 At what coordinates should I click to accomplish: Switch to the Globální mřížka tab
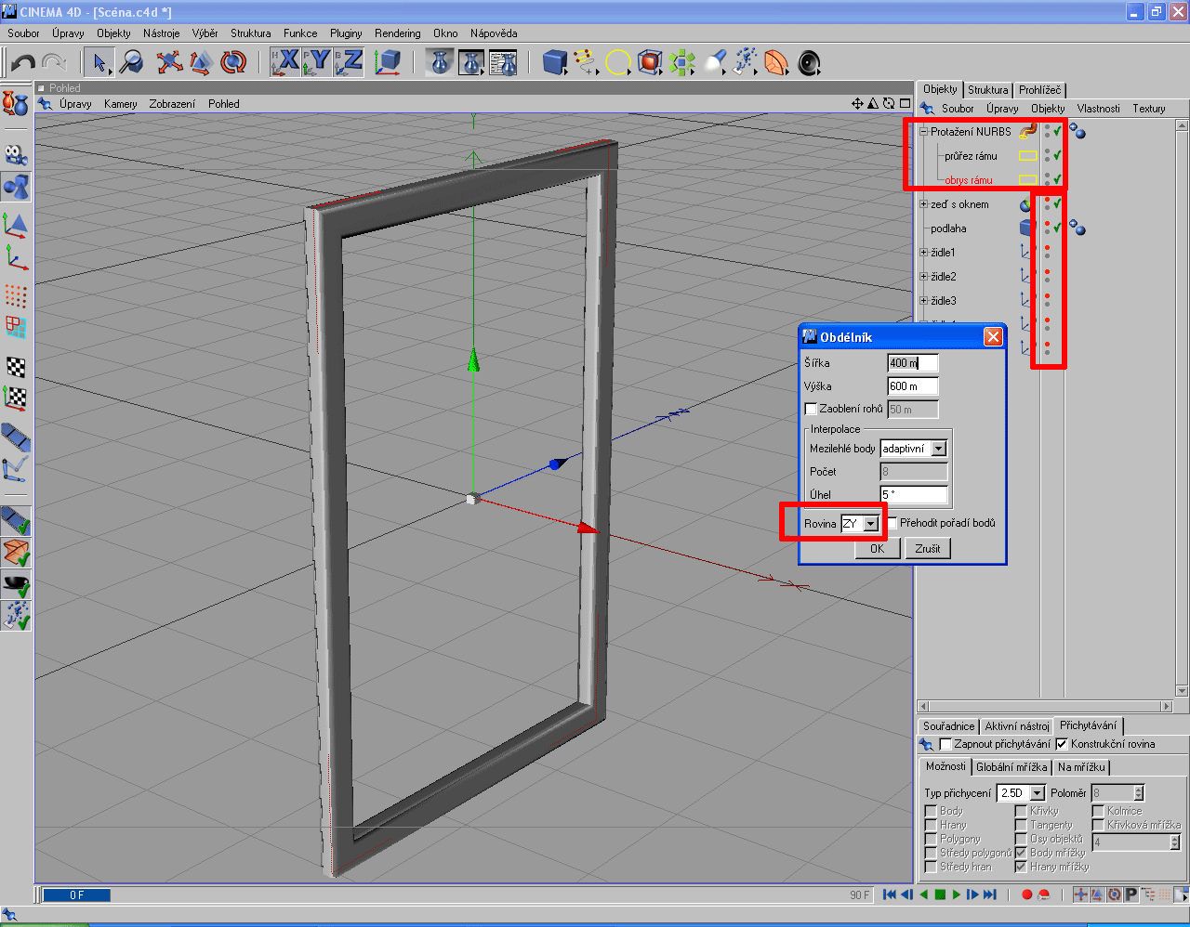tap(1011, 767)
